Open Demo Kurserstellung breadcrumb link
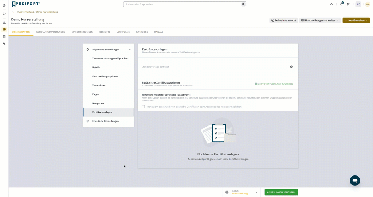373x197 pixels. coord(47,12)
